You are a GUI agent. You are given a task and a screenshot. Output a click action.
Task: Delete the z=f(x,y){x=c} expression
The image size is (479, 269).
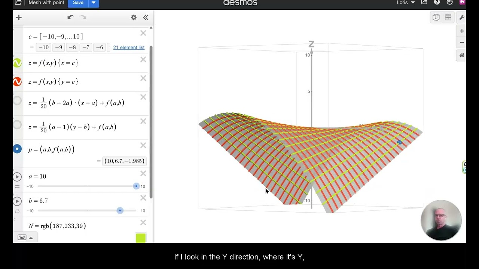point(143,59)
